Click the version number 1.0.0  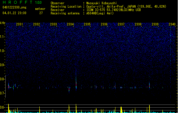[x=38, y=3]
